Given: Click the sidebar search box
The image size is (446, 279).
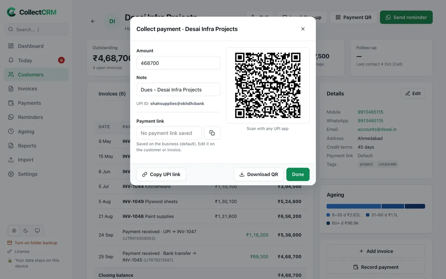Looking at the screenshot, I should click(x=36, y=29).
